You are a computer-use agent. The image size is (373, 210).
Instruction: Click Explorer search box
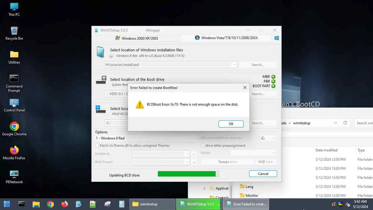(364, 123)
